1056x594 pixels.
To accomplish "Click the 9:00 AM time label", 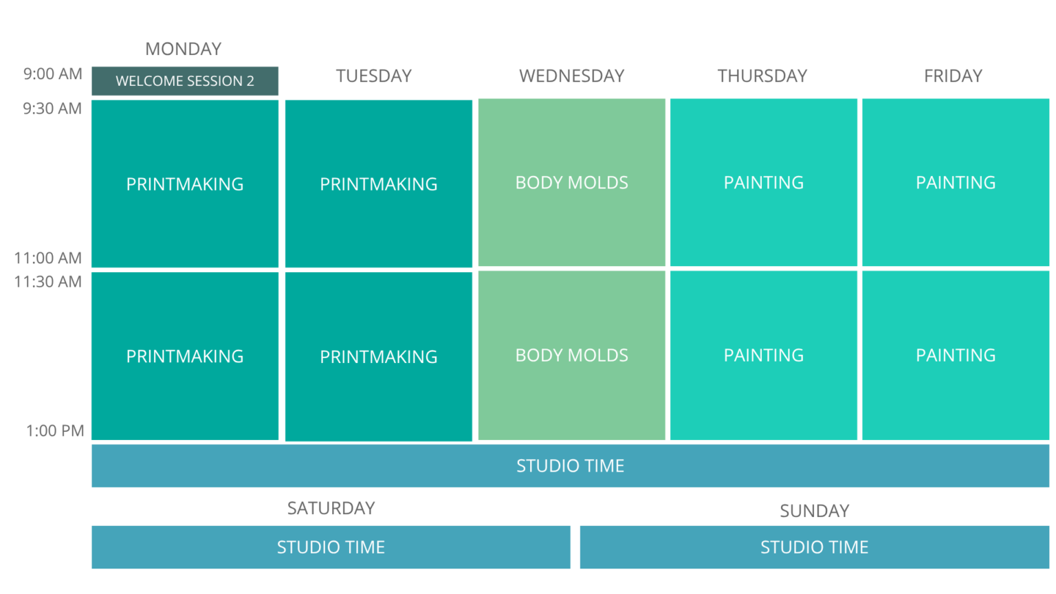I will click(53, 74).
